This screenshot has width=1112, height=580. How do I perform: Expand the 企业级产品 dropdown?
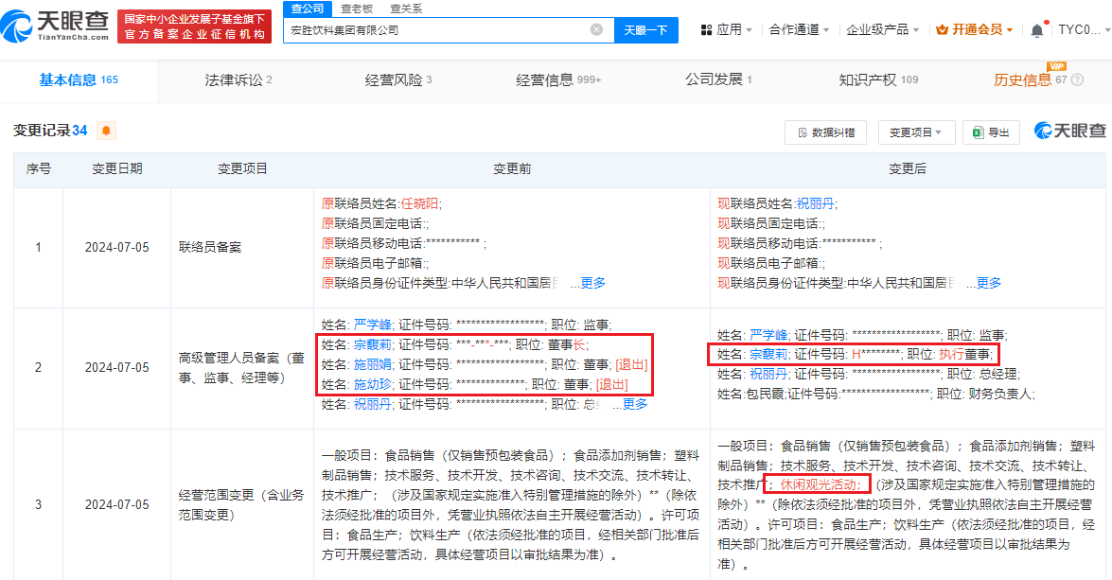pyautogui.click(x=882, y=29)
